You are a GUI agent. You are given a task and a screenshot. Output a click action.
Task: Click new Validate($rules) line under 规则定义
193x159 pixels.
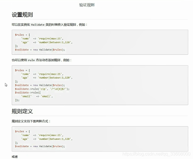(x=40, y=146)
